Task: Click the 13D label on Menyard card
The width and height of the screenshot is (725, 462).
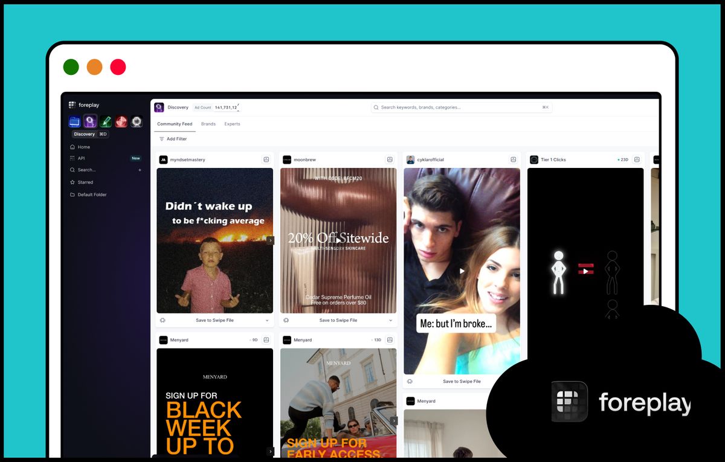Action: [378, 340]
